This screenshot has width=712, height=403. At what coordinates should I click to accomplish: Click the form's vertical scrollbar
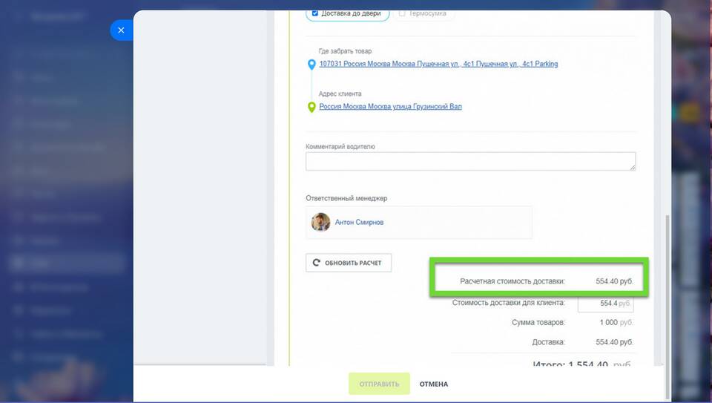click(x=666, y=297)
